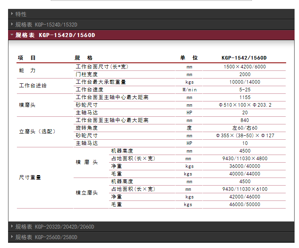Click the value 9430/11030×4800

(245, 158)
